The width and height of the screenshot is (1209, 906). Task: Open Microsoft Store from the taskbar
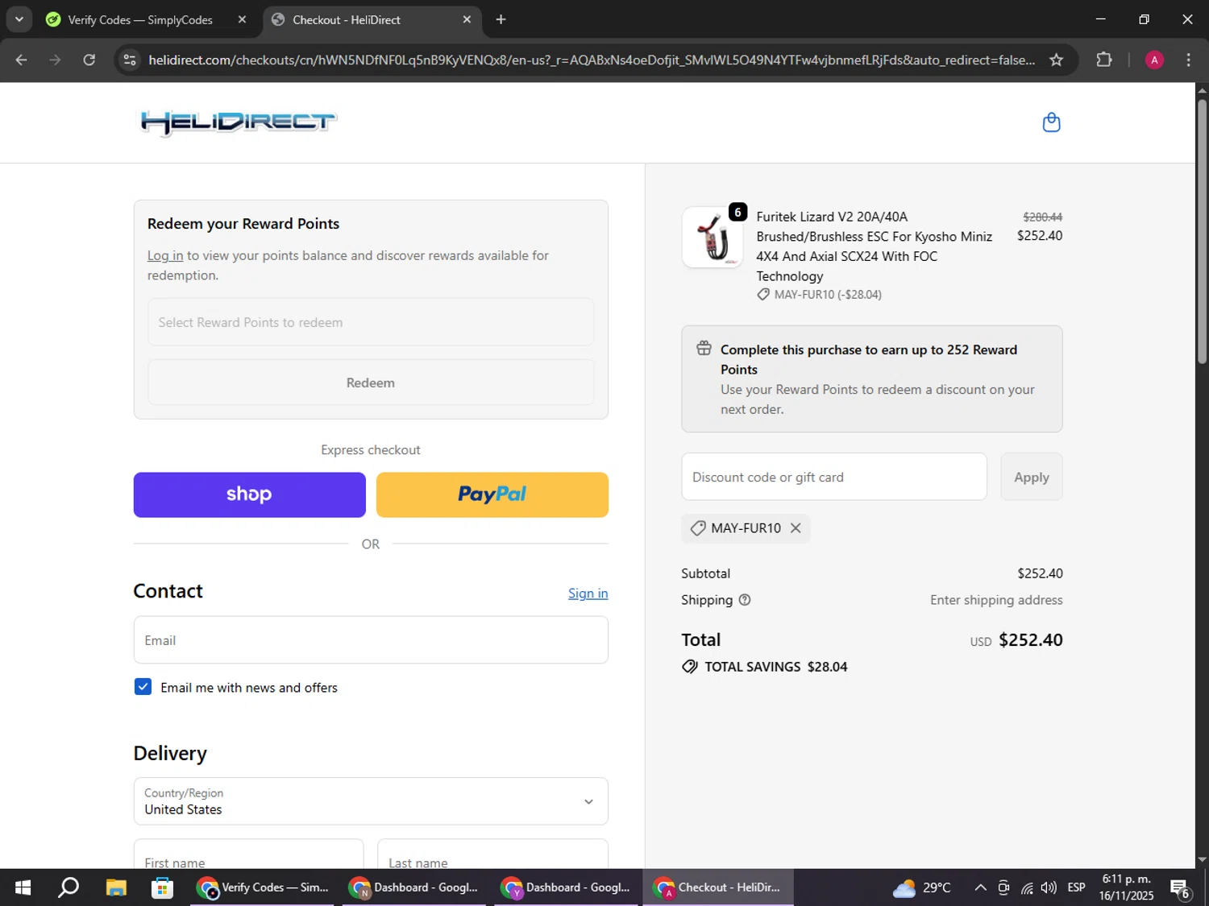pyautogui.click(x=162, y=887)
